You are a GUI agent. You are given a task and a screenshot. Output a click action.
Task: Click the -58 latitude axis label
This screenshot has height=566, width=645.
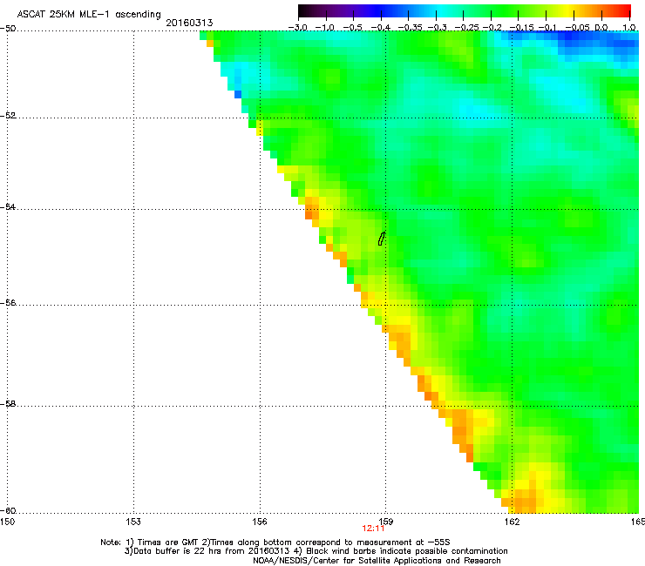click(8, 404)
